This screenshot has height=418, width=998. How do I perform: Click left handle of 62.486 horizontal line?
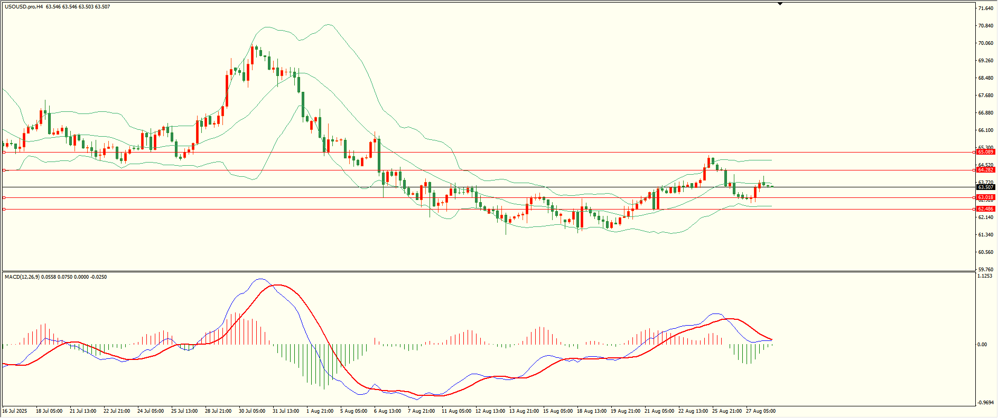[x=4, y=209]
